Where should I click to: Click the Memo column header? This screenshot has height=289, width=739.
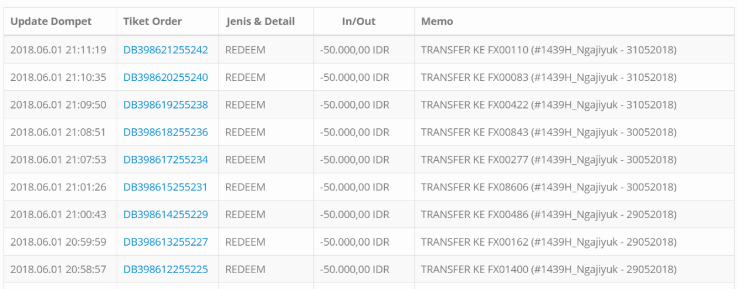(437, 22)
